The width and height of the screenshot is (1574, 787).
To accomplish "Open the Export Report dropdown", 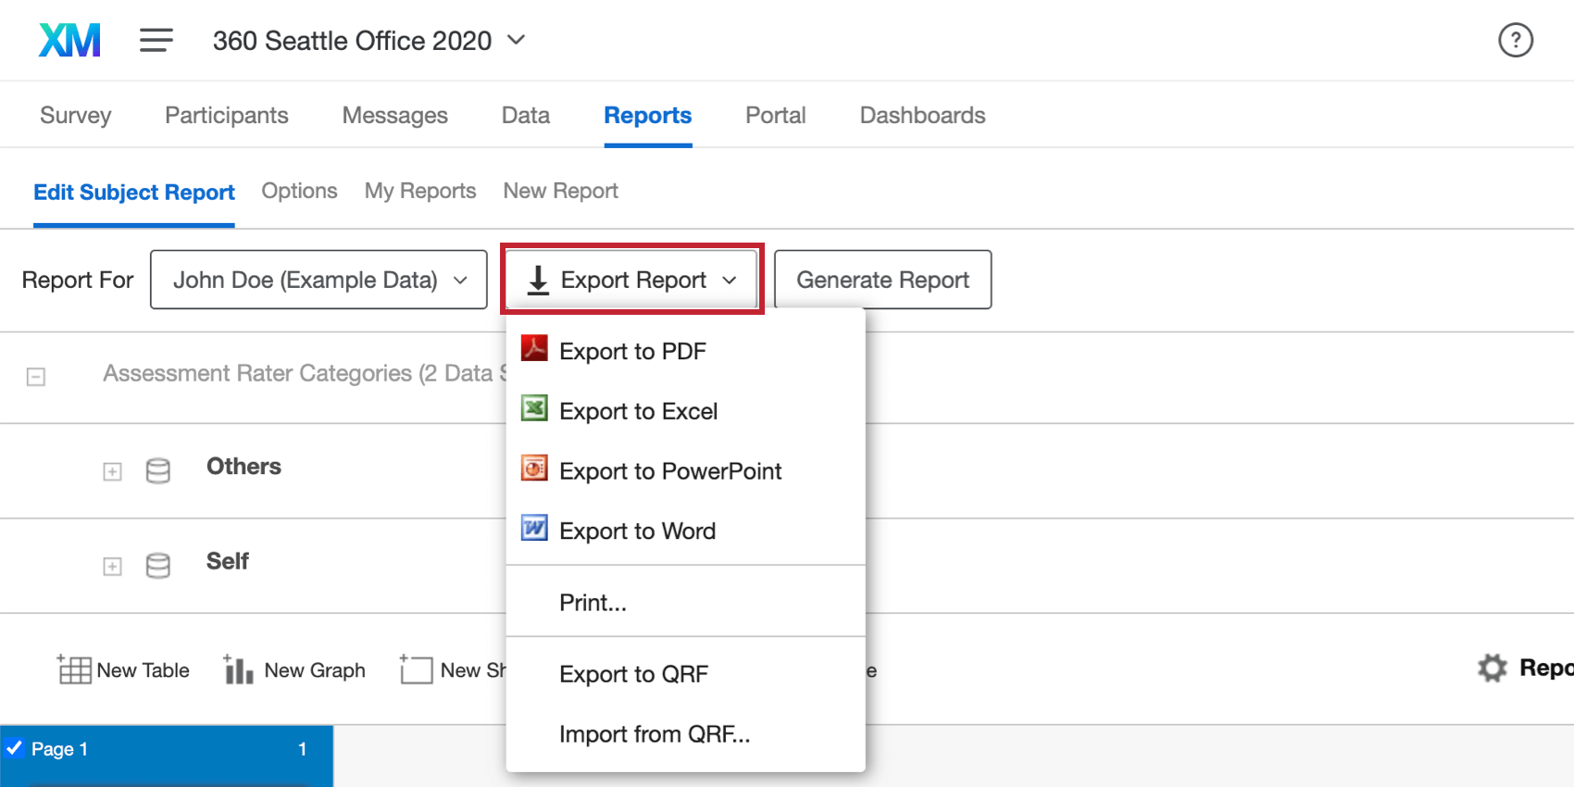I will pyautogui.click(x=632, y=280).
